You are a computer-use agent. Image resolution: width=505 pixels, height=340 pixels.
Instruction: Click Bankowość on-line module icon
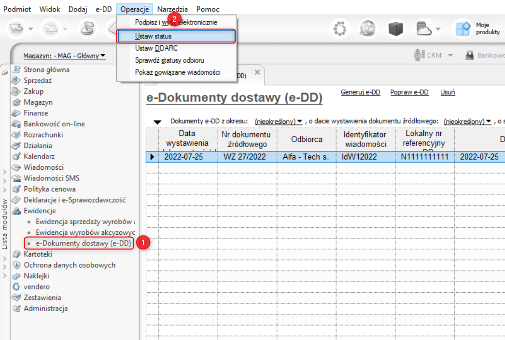(16, 124)
